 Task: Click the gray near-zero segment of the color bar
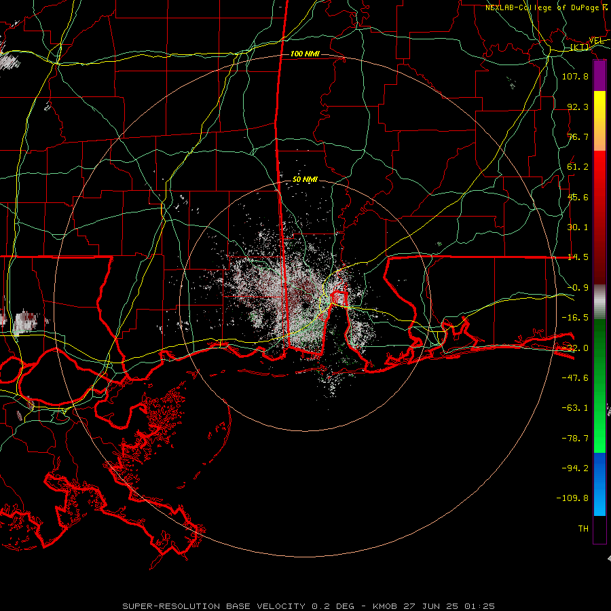click(599, 302)
